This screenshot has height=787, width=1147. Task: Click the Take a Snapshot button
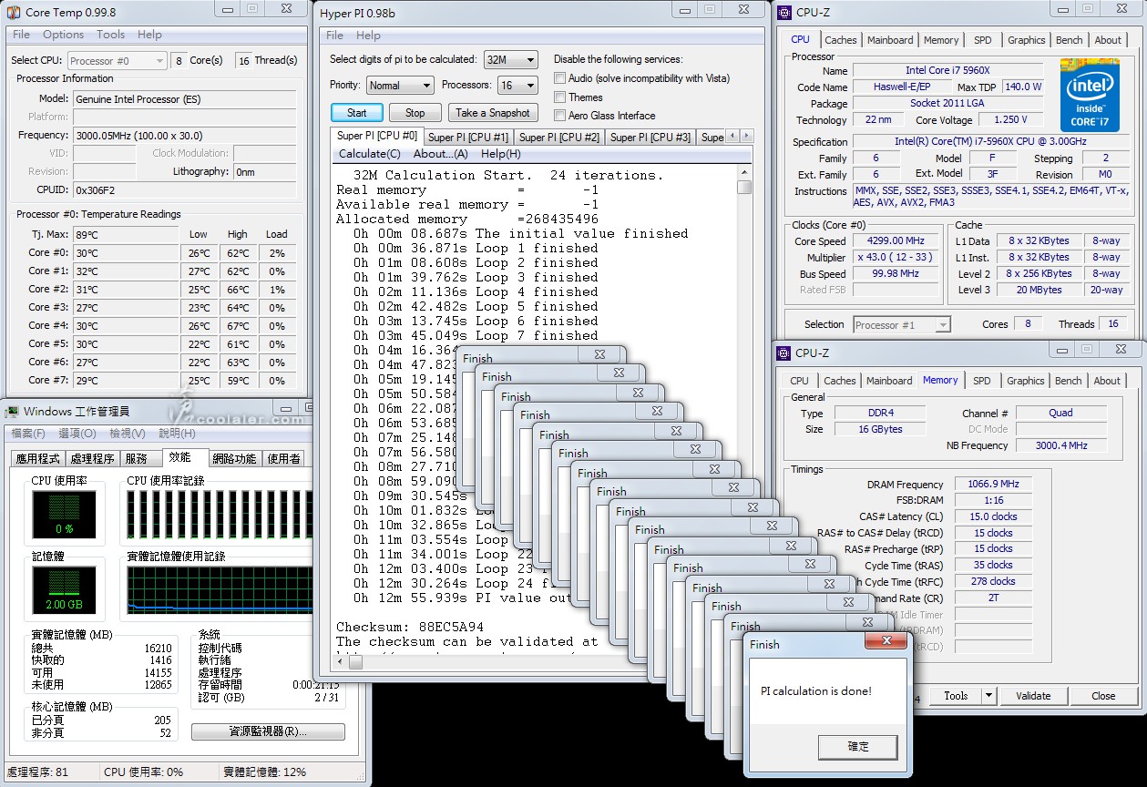coord(493,113)
